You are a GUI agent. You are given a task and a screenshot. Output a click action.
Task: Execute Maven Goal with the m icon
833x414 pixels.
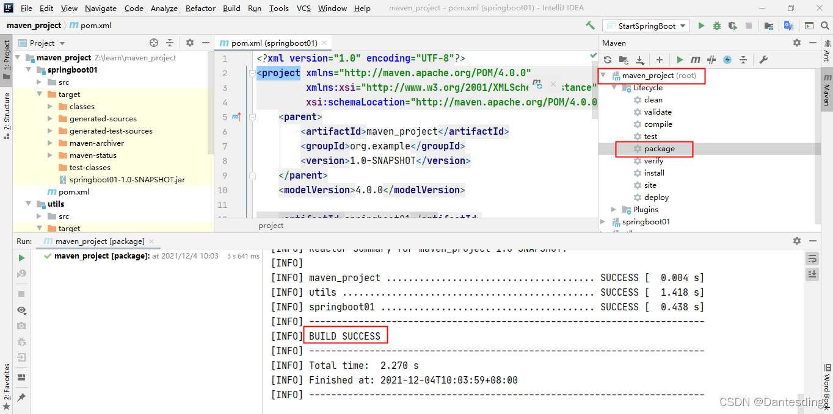[695, 60]
